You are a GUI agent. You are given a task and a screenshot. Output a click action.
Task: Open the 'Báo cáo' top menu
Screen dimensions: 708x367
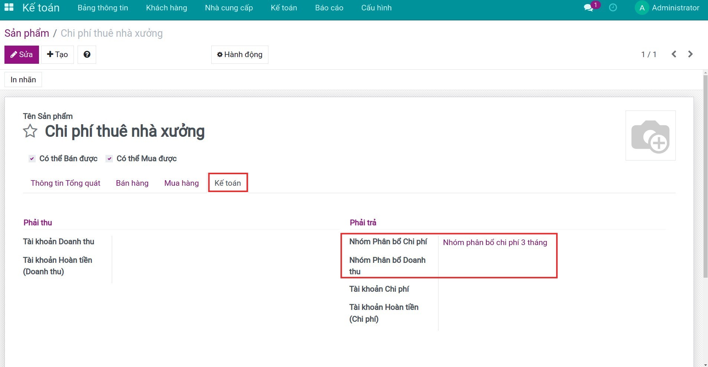pos(329,8)
